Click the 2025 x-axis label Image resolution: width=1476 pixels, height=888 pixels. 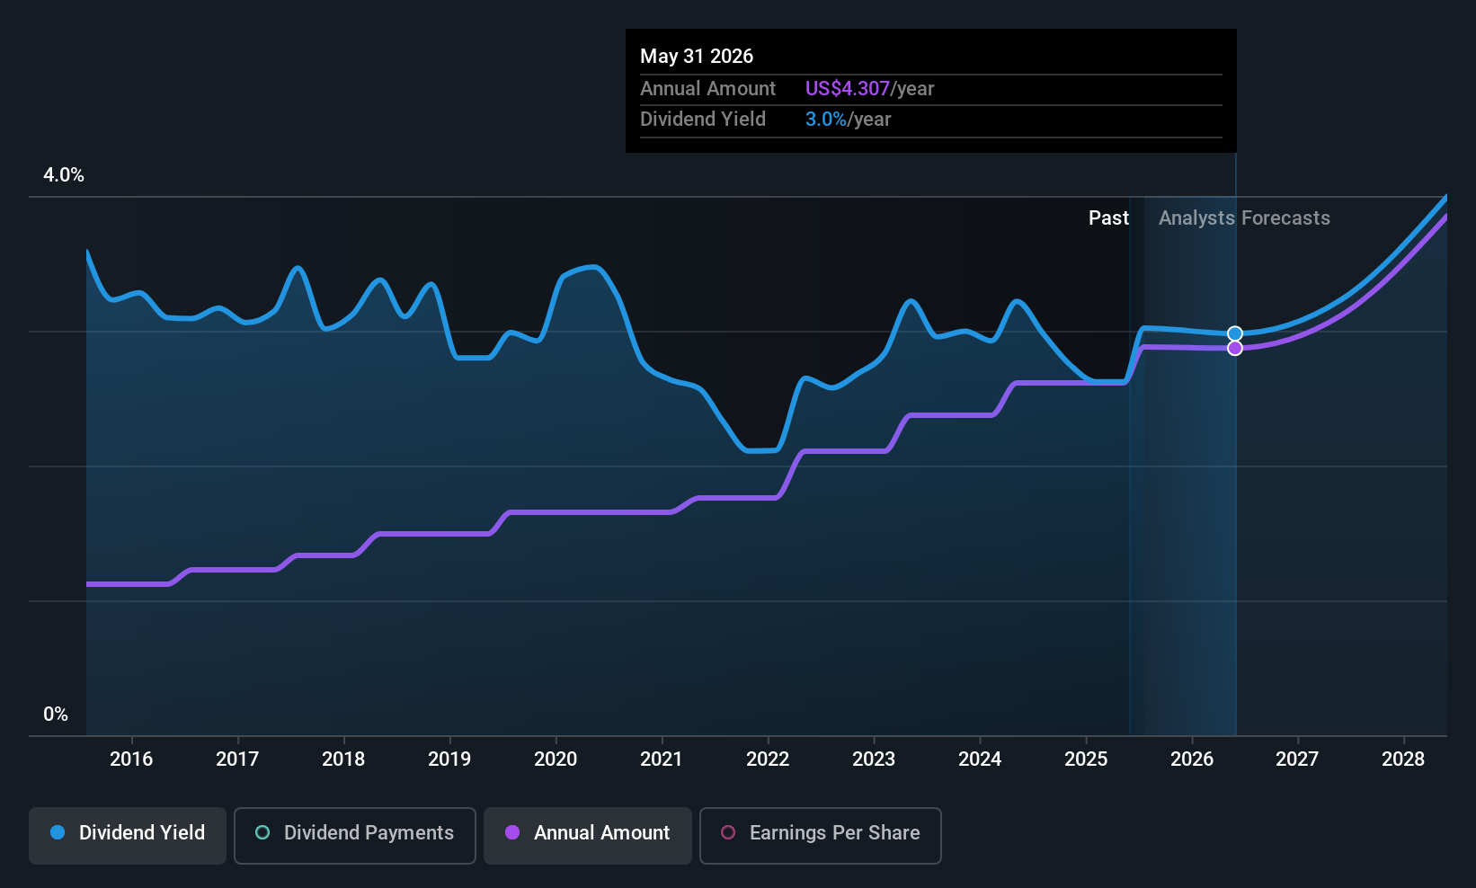1086,759
